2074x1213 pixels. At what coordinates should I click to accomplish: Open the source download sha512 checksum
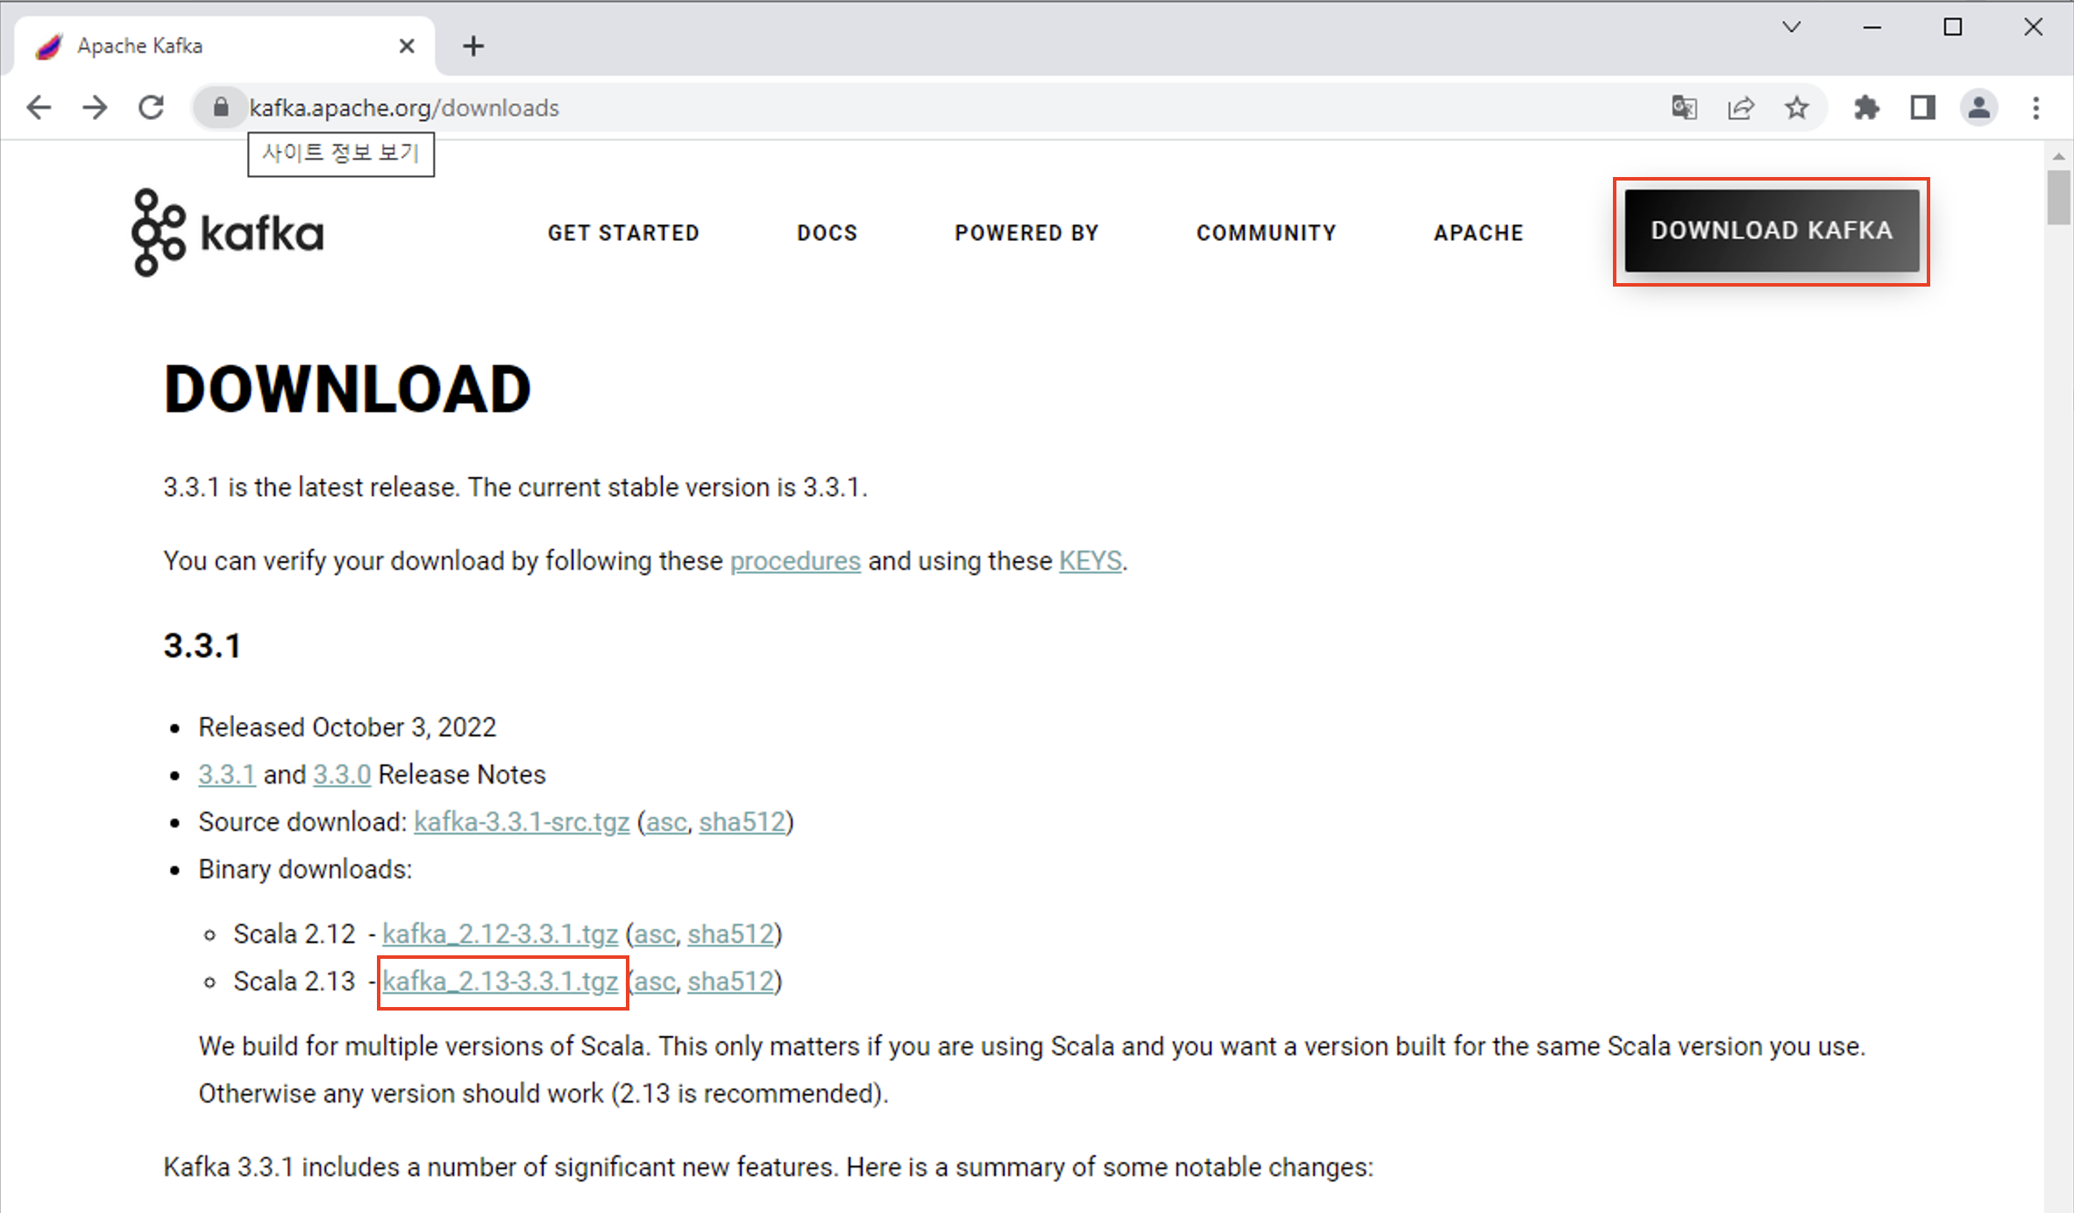point(742,822)
